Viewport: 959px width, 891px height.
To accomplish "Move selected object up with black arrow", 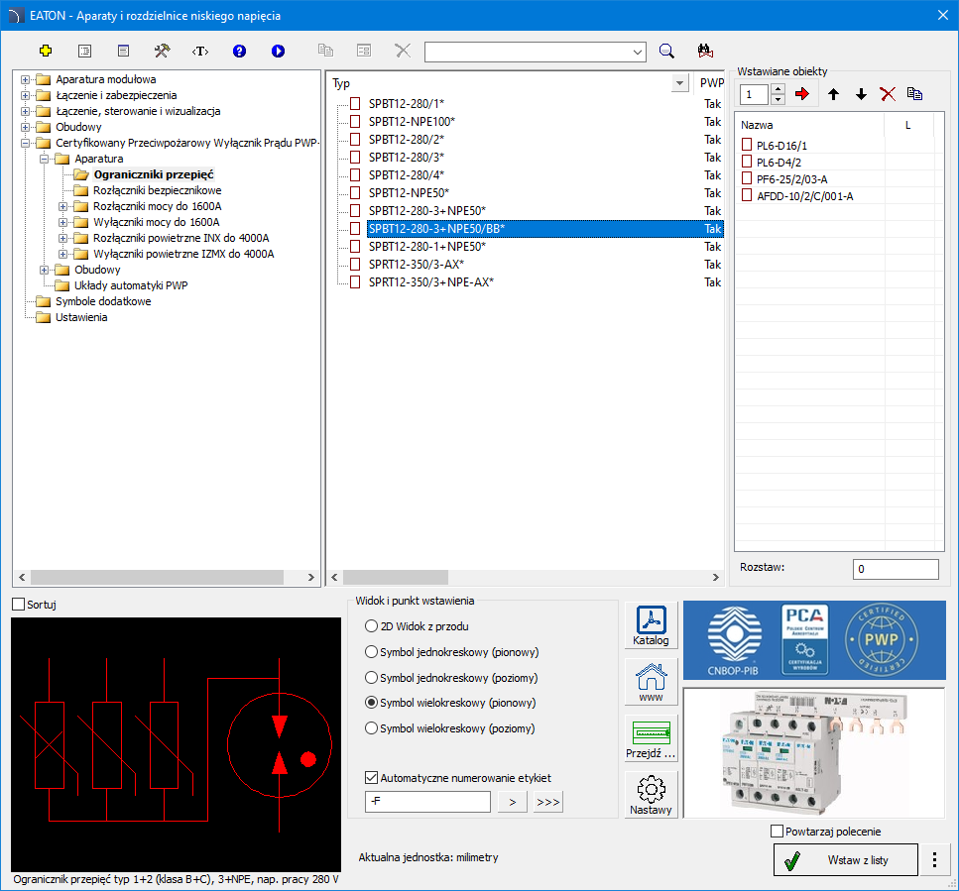I will (833, 94).
